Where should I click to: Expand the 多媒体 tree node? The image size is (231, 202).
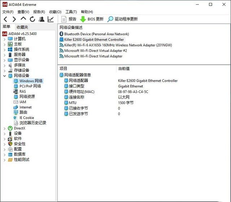[x=5, y=66]
